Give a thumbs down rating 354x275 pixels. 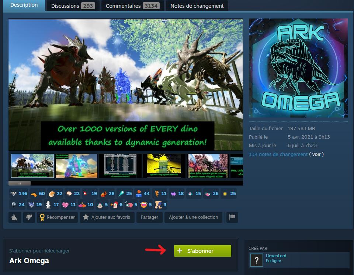tap(29, 217)
